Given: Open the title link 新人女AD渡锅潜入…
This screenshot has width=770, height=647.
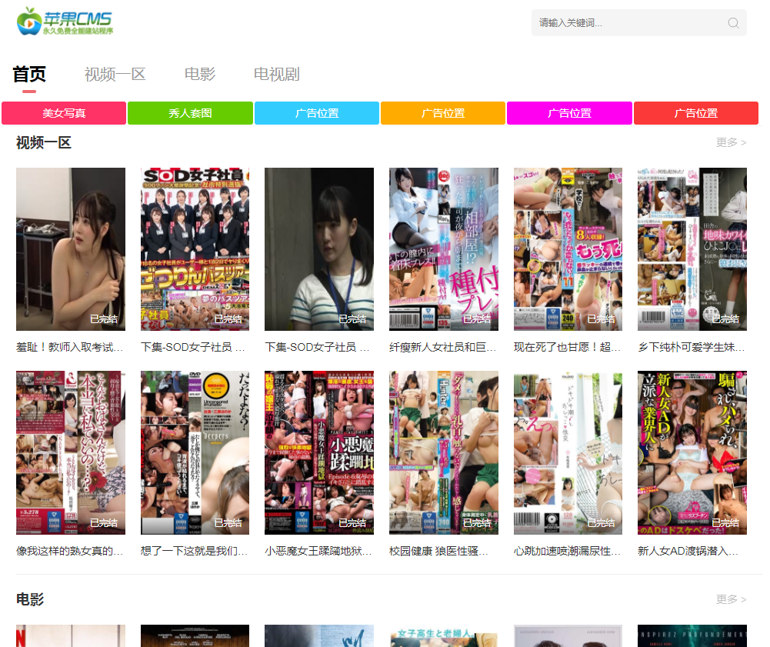Looking at the screenshot, I should click(x=688, y=551).
